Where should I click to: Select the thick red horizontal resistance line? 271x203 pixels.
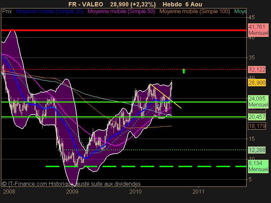click(124, 30)
